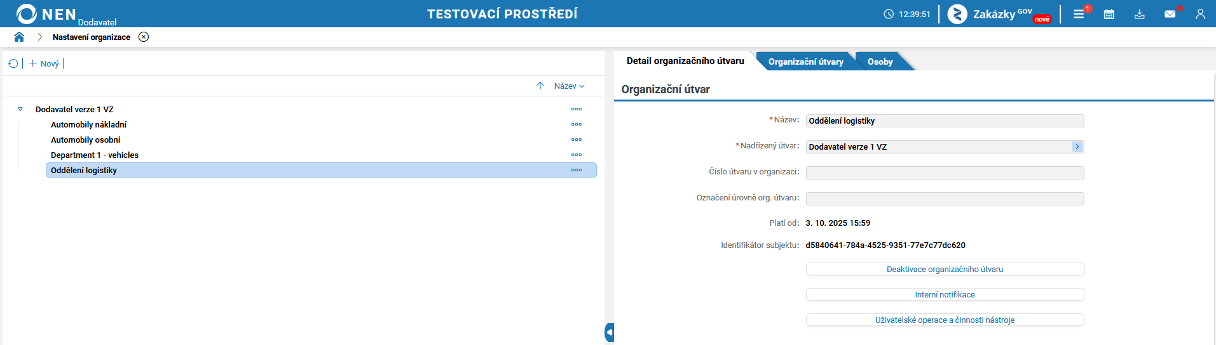
Task: Click the Název input field
Action: (x=945, y=120)
